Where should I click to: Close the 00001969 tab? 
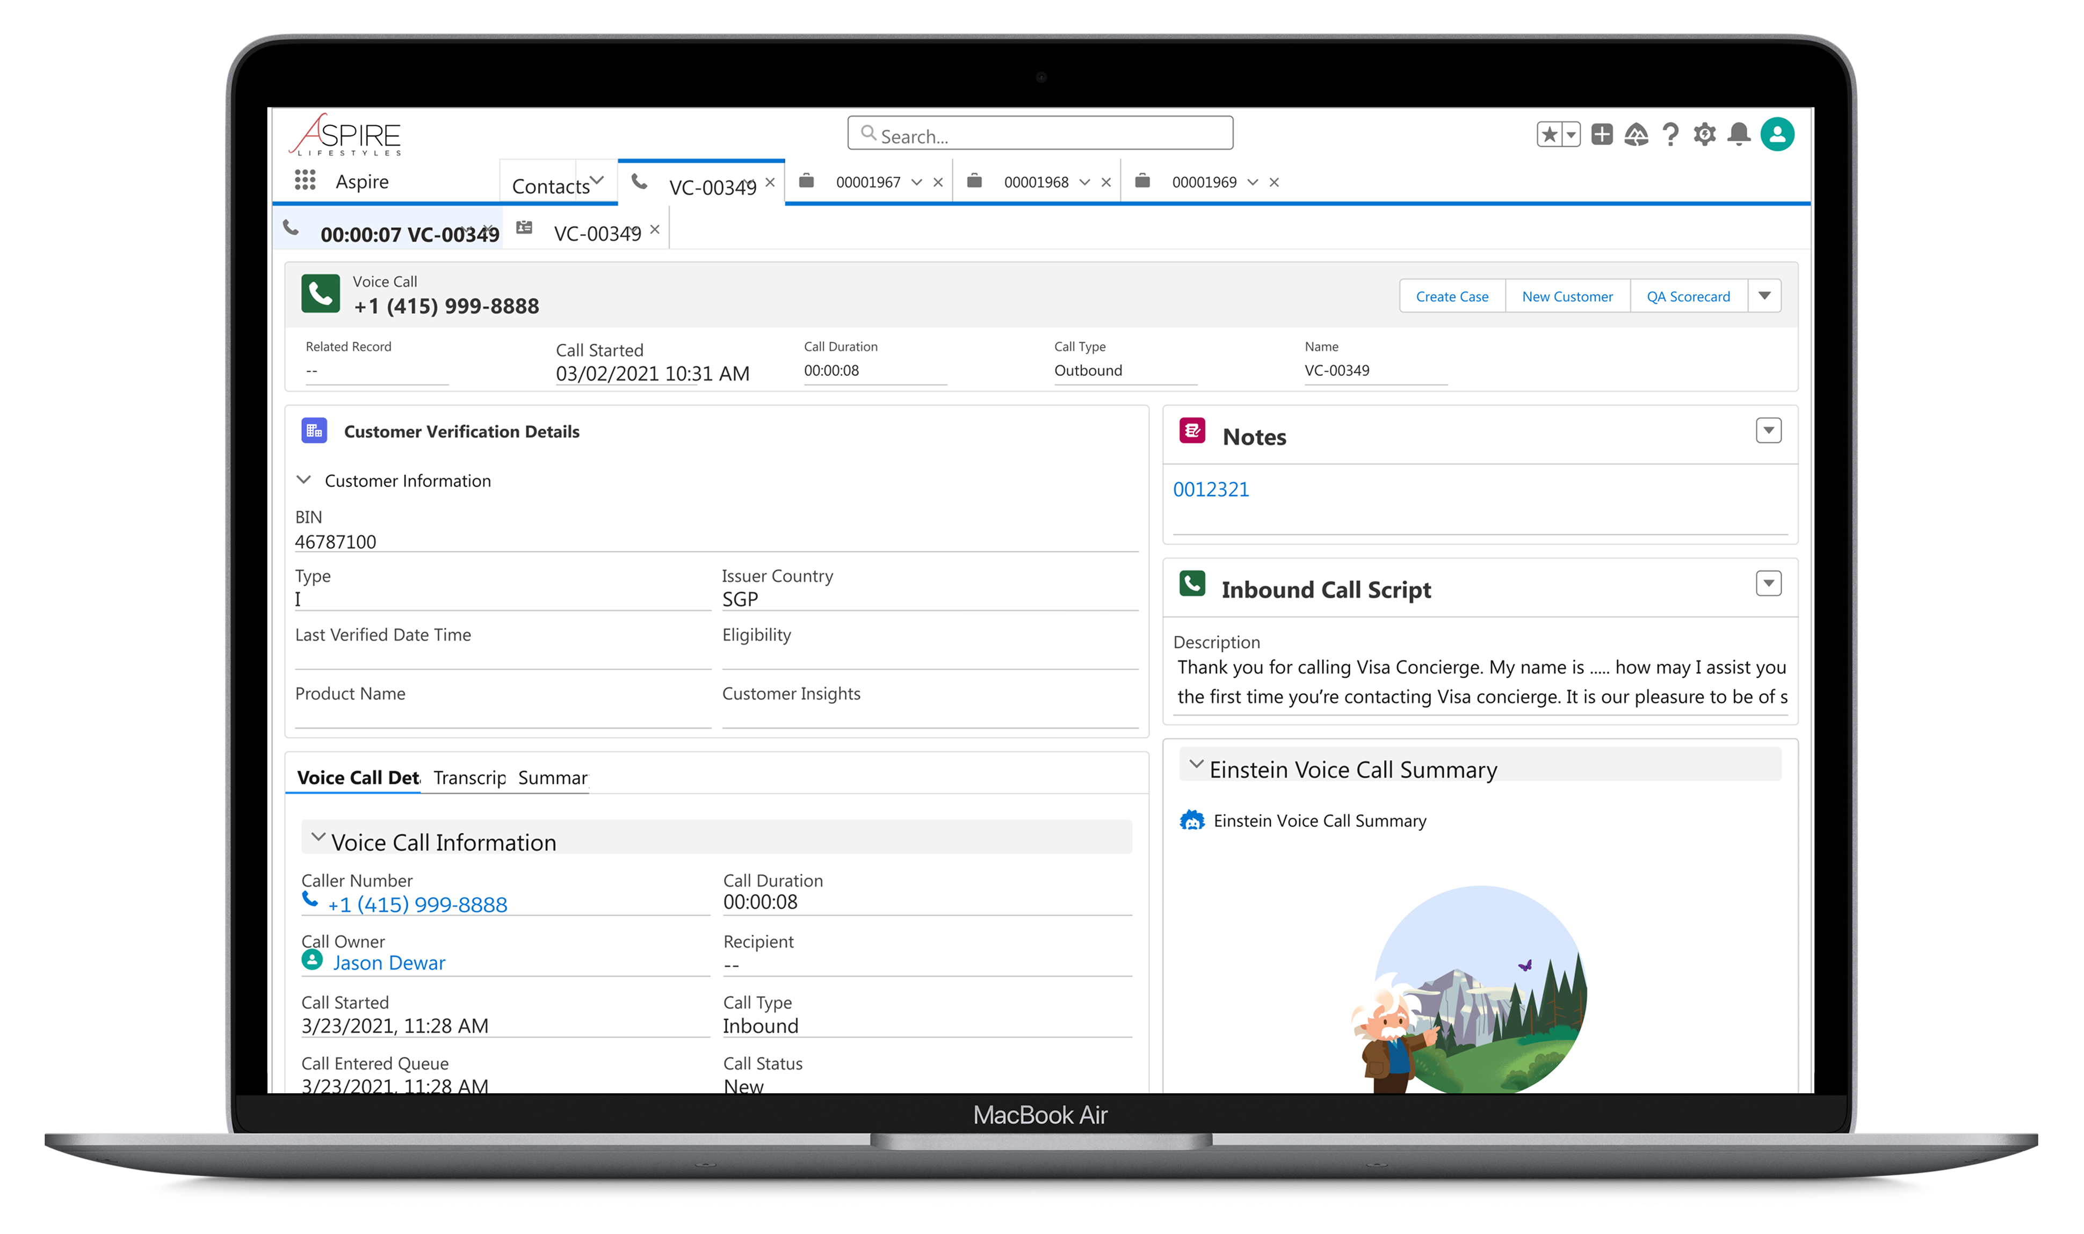(1274, 182)
